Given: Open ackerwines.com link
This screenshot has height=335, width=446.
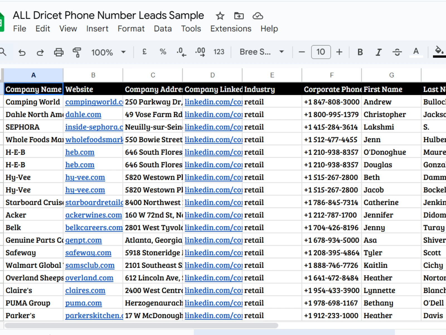Looking at the screenshot, I should (94, 215).
